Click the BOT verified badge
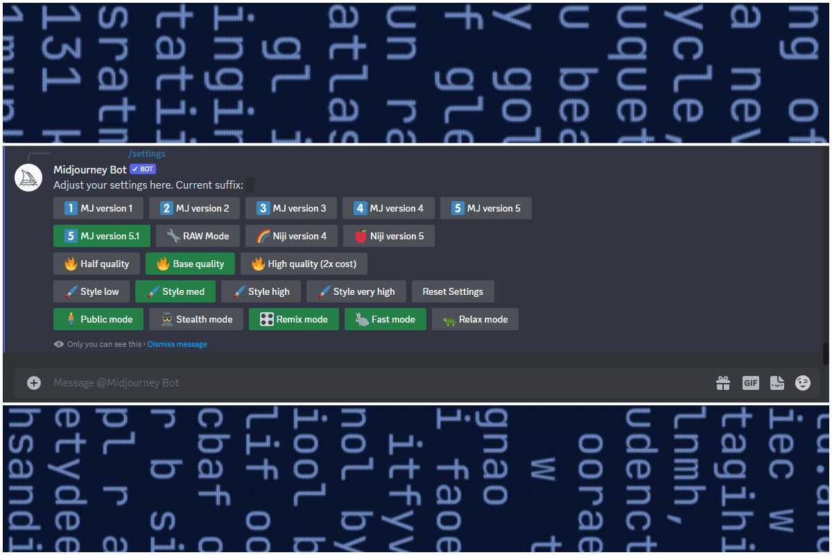The width and height of the screenshot is (832, 555). pyautogui.click(x=143, y=169)
